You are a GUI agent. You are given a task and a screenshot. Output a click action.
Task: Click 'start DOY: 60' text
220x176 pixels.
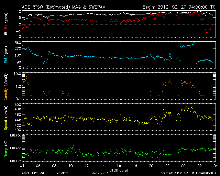[x=33, y=173]
